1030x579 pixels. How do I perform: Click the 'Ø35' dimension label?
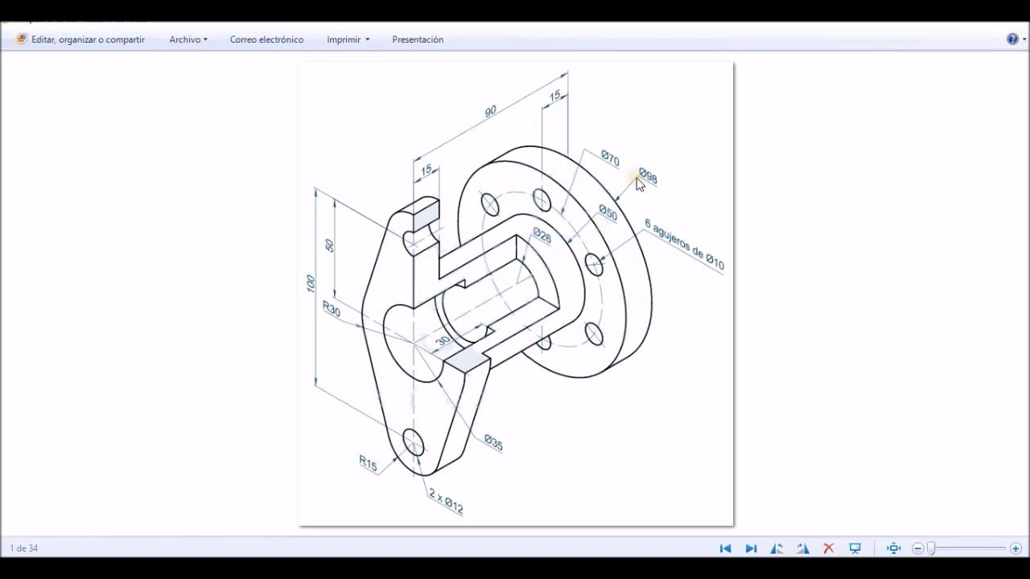point(493,442)
